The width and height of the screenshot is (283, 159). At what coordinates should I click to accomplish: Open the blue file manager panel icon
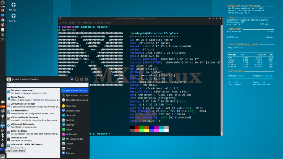(2, 15)
